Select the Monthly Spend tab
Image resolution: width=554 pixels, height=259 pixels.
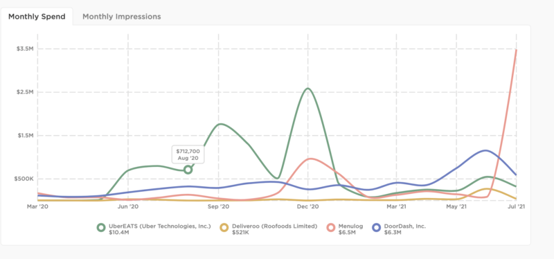(x=37, y=17)
